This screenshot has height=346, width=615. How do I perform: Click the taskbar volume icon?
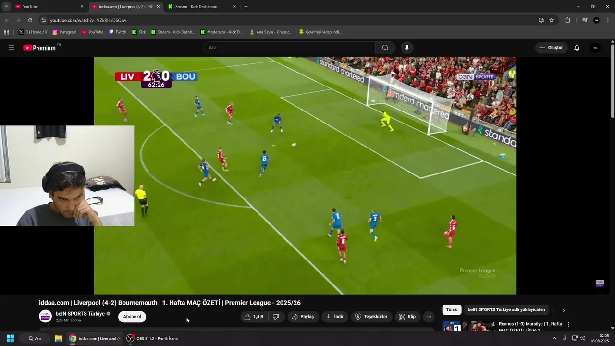tap(583, 338)
